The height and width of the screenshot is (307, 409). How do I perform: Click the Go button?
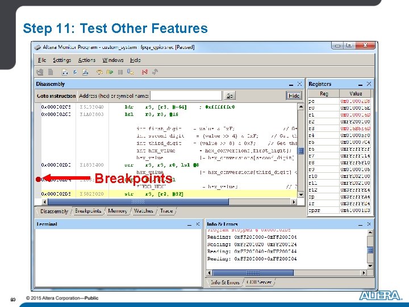229,96
